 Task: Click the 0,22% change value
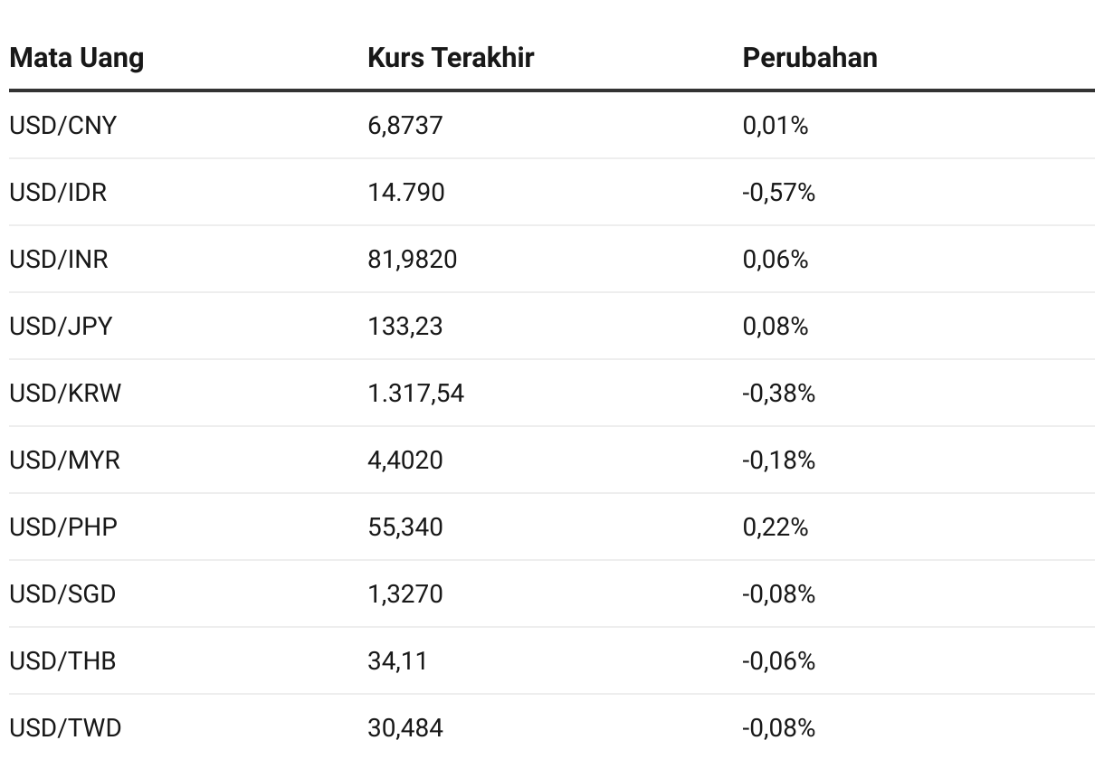776,527
